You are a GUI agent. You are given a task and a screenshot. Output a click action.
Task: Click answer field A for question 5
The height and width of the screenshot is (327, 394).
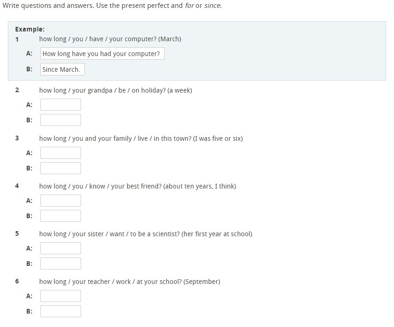point(61,248)
